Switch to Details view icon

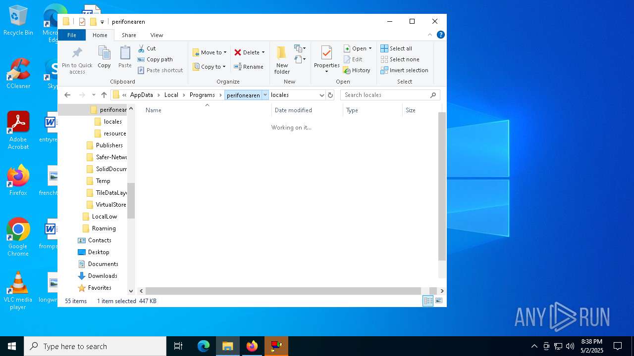point(428,301)
